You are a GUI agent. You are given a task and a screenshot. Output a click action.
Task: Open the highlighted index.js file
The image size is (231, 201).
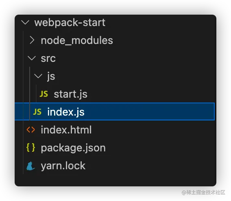coord(66,112)
